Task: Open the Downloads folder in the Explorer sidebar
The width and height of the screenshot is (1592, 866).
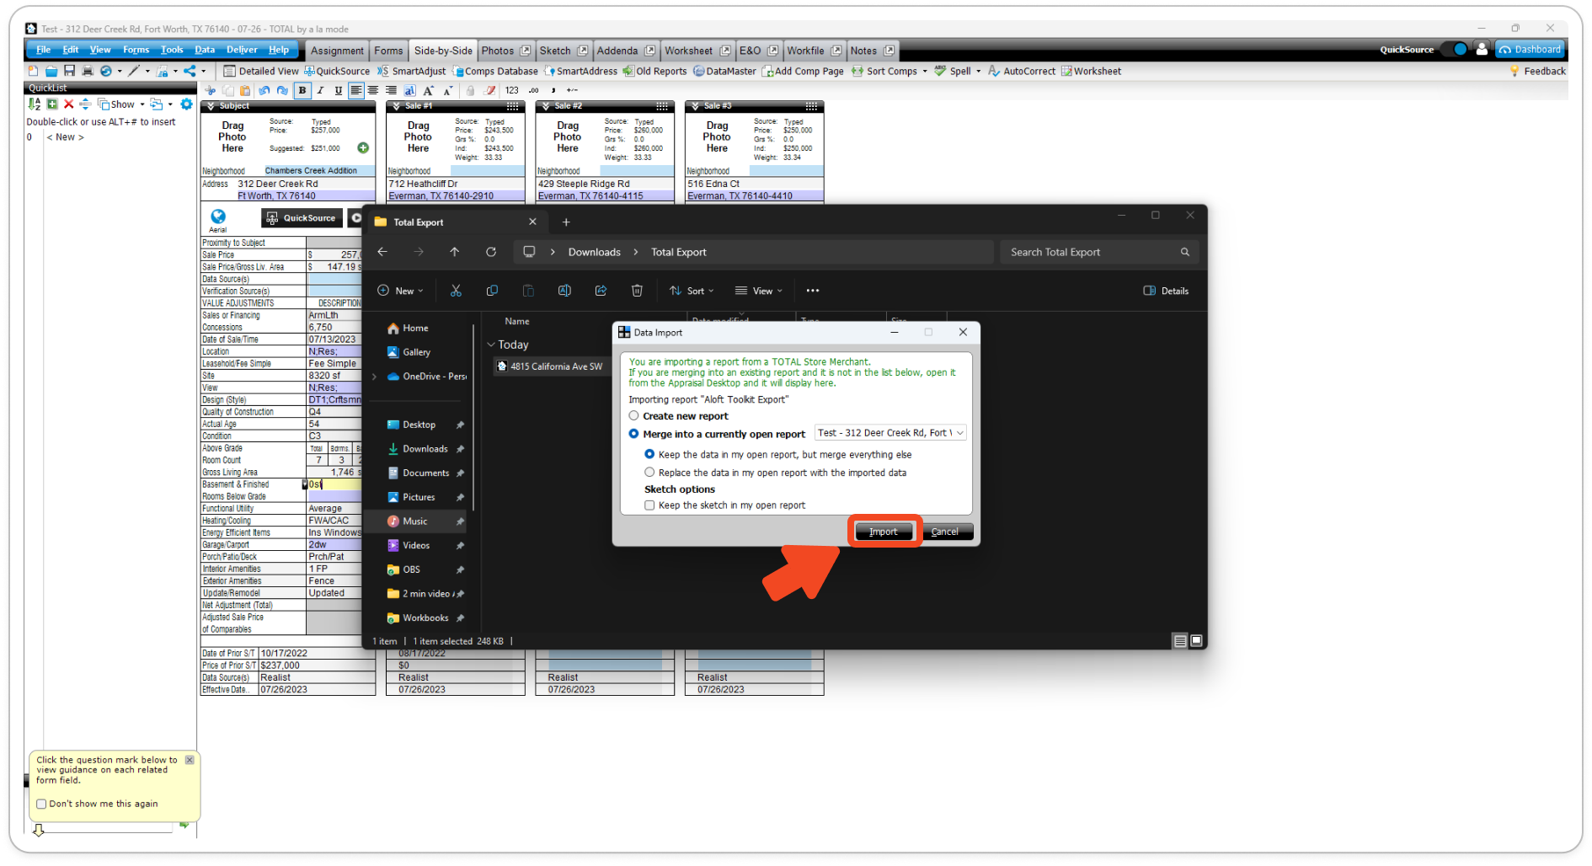Action: pos(425,449)
